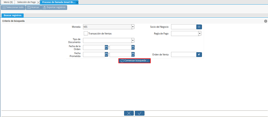
Task: Focus Fecha Prometida end date field
Action: (x=121, y=55)
